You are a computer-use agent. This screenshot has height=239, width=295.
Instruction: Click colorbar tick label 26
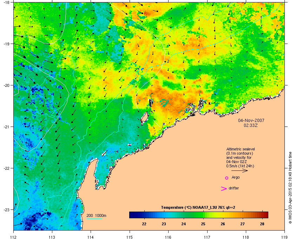pos(223,224)
